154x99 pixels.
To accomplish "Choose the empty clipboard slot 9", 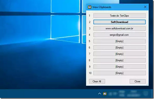I will [120, 67].
